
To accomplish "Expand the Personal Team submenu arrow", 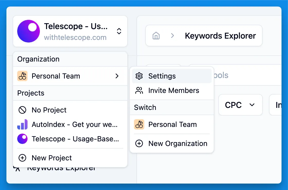I will [117, 76].
